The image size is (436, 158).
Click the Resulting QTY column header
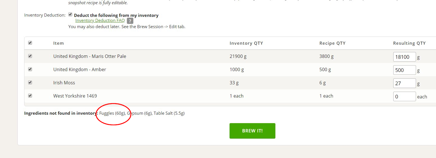click(409, 43)
